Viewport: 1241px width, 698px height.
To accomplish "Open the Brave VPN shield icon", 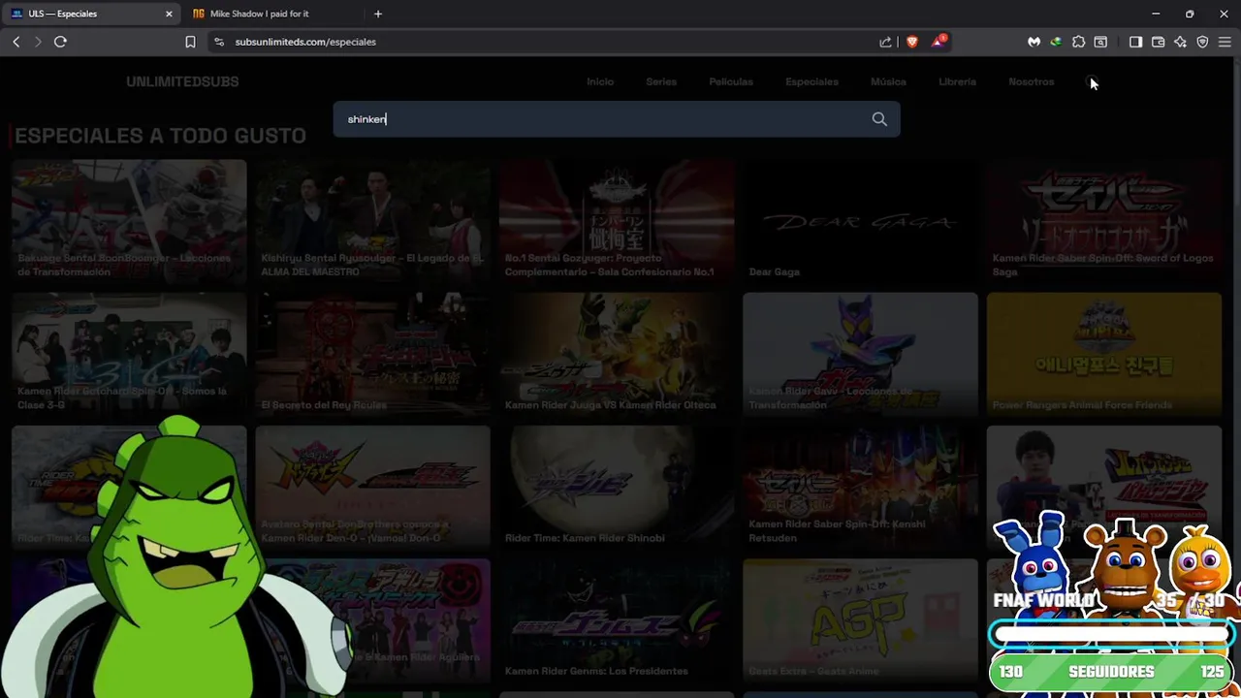I will (x=1202, y=42).
